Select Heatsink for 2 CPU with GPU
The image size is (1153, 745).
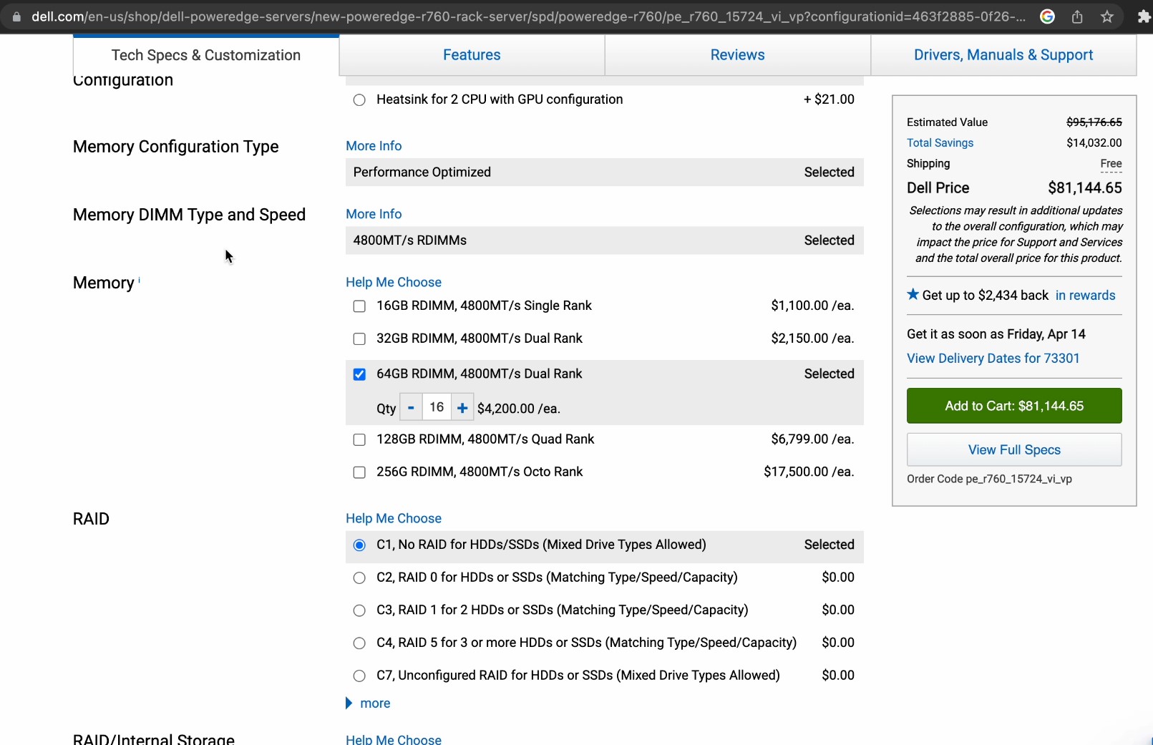pyautogui.click(x=359, y=100)
